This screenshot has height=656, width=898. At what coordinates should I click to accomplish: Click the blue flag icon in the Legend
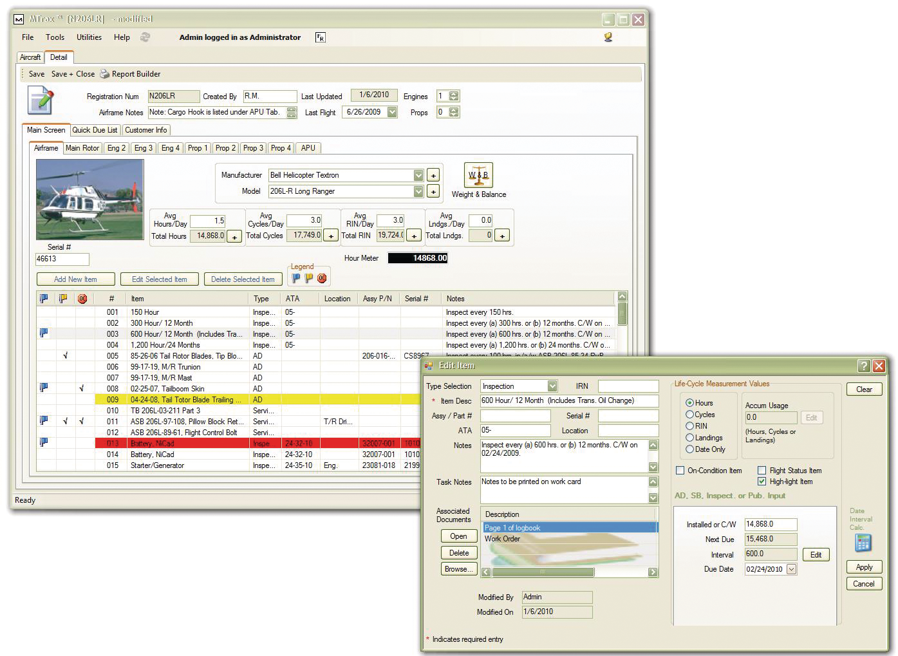click(295, 277)
